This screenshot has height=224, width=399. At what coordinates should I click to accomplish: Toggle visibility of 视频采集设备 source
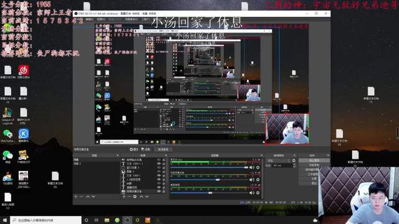coord(159,191)
